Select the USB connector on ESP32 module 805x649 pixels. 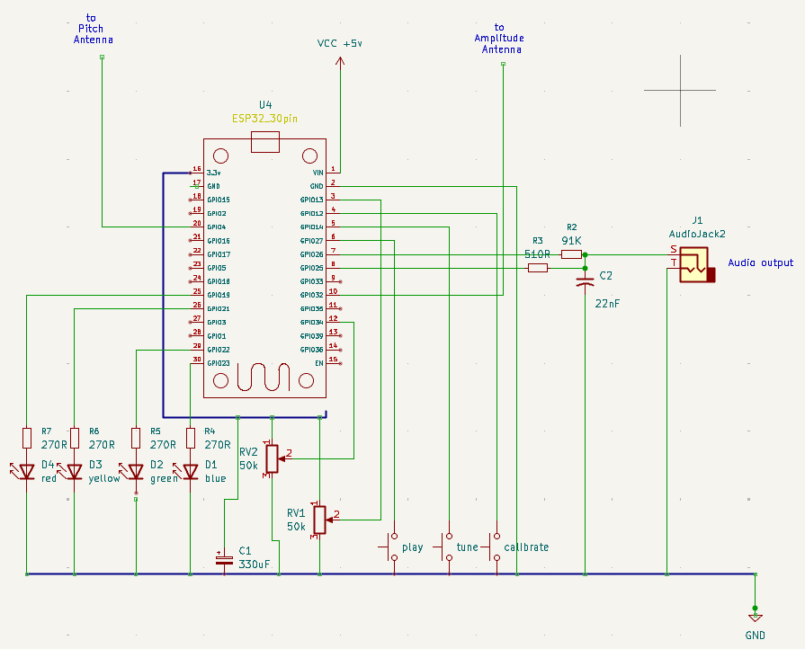265,142
